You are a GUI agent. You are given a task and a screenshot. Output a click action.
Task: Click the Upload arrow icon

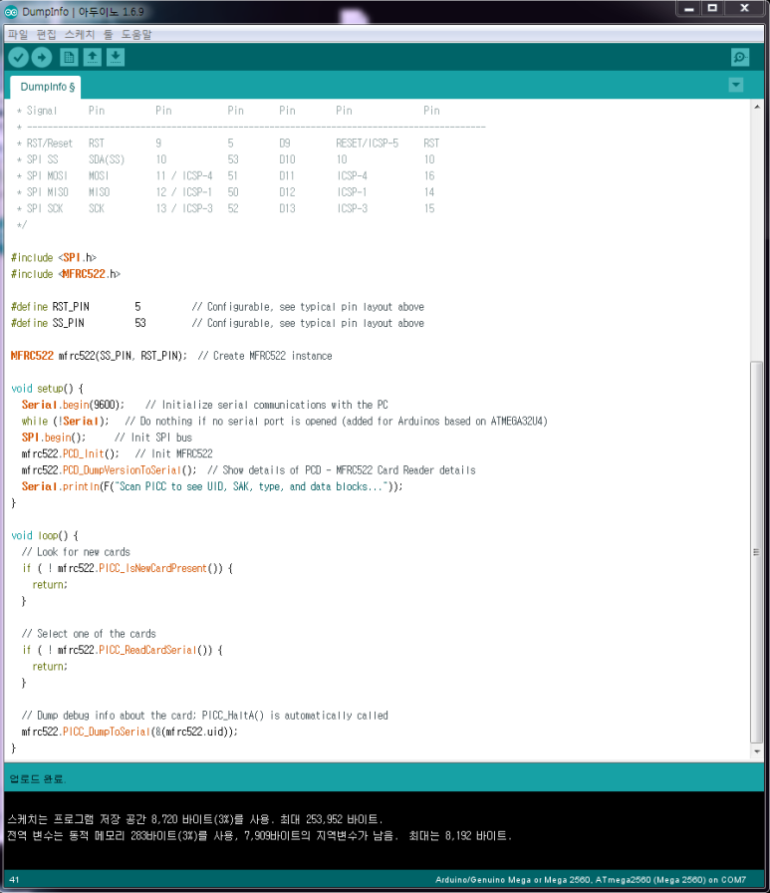click(42, 57)
